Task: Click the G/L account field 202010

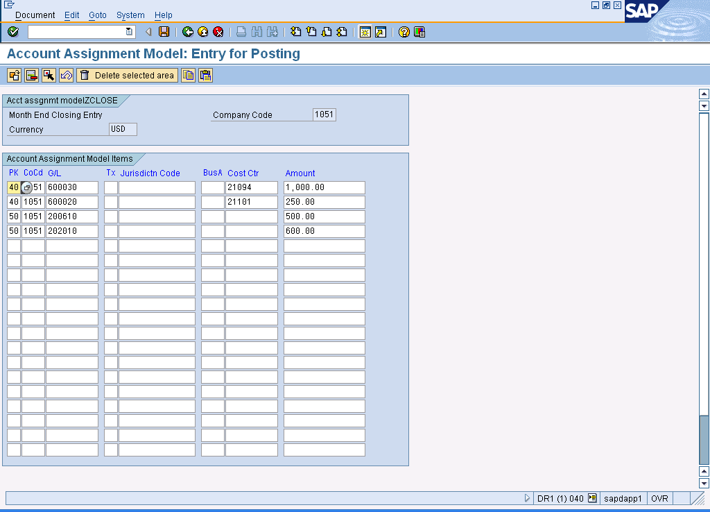Action: 72,231
